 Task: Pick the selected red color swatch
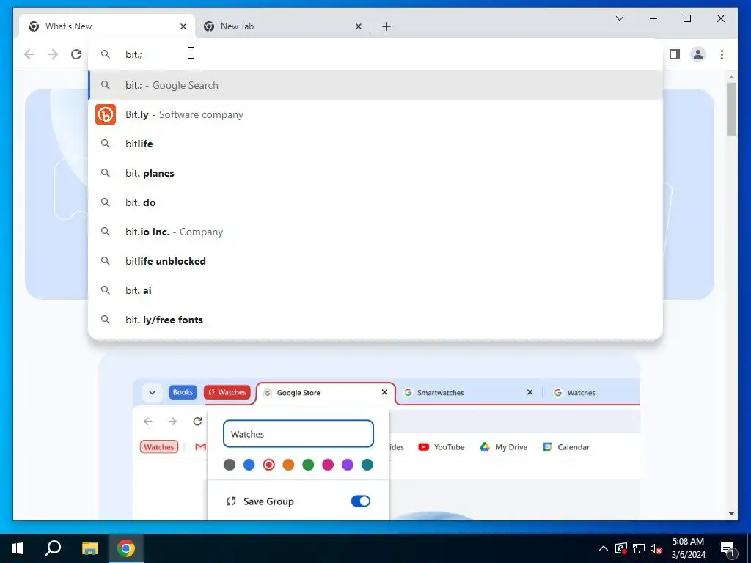coord(268,464)
